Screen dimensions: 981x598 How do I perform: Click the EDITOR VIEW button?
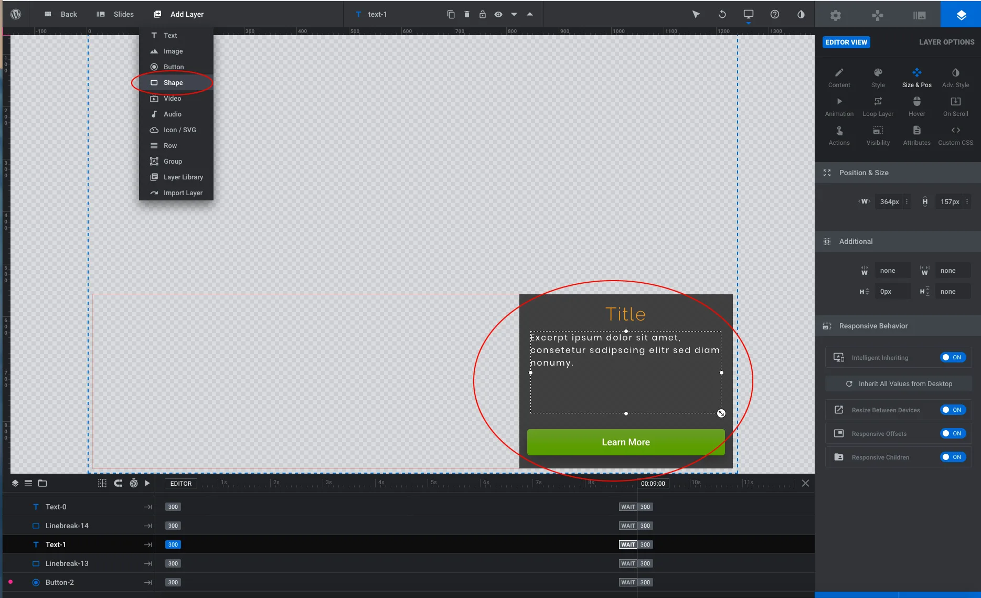click(x=846, y=42)
